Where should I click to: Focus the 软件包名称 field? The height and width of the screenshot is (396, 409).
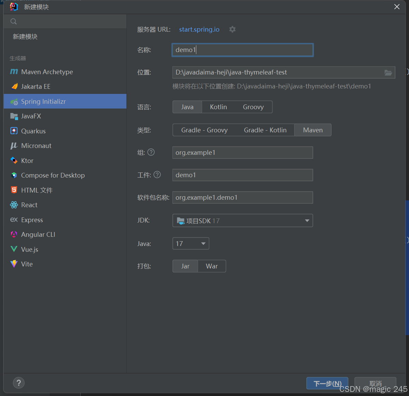coord(243,197)
